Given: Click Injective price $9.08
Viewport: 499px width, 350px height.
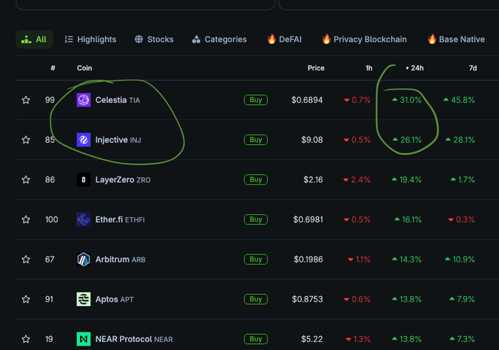Looking at the screenshot, I should [312, 140].
